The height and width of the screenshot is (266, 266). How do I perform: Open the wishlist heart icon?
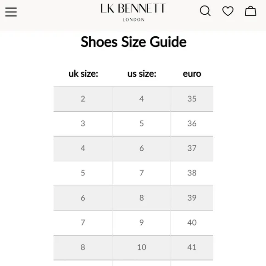tap(228, 11)
